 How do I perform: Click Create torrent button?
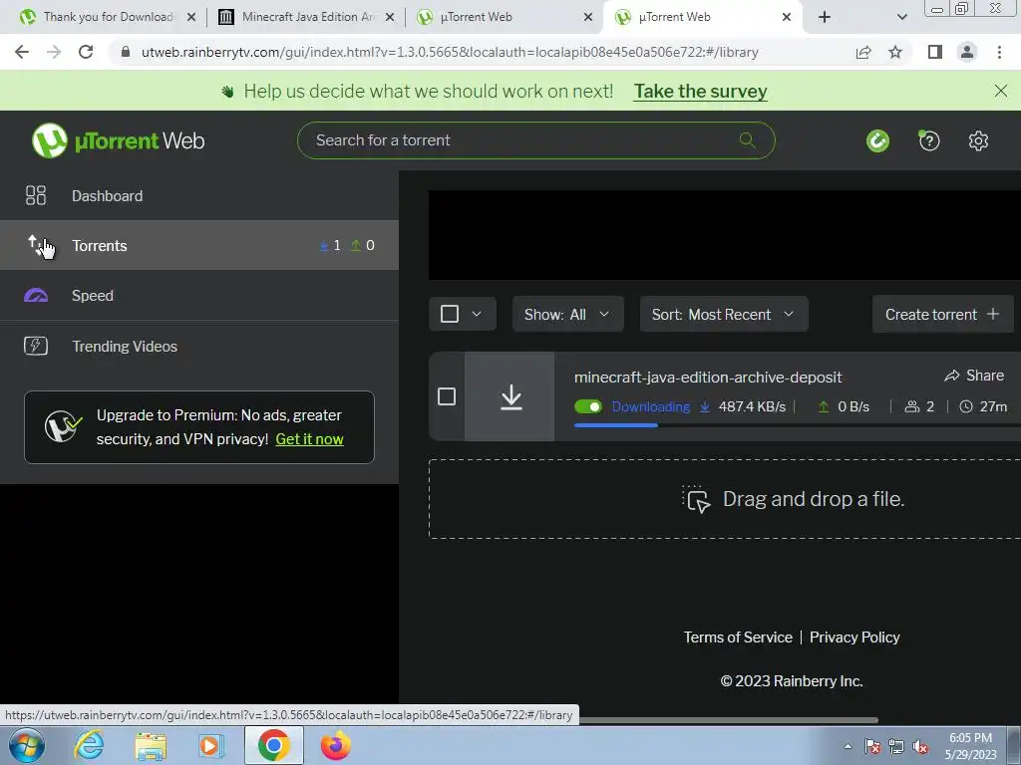pyautogui.click(x=942, y=314)
